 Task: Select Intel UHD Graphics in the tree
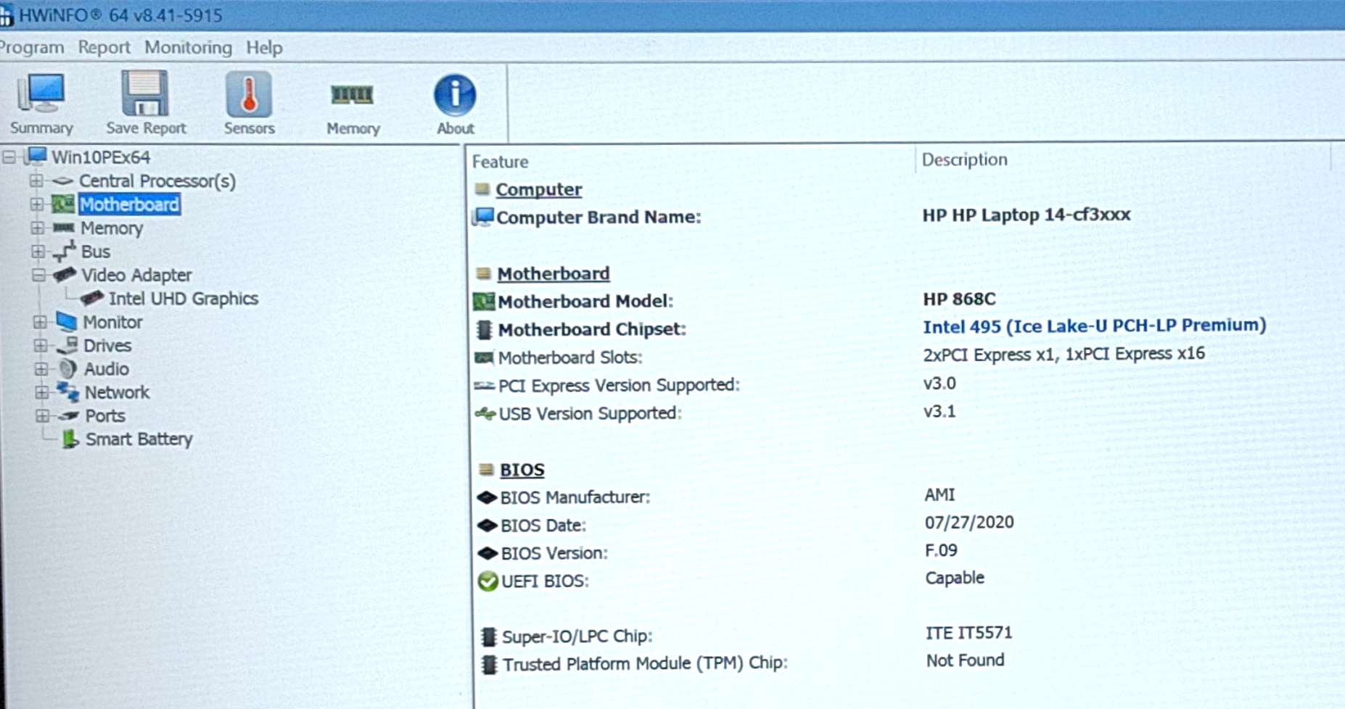184,299
